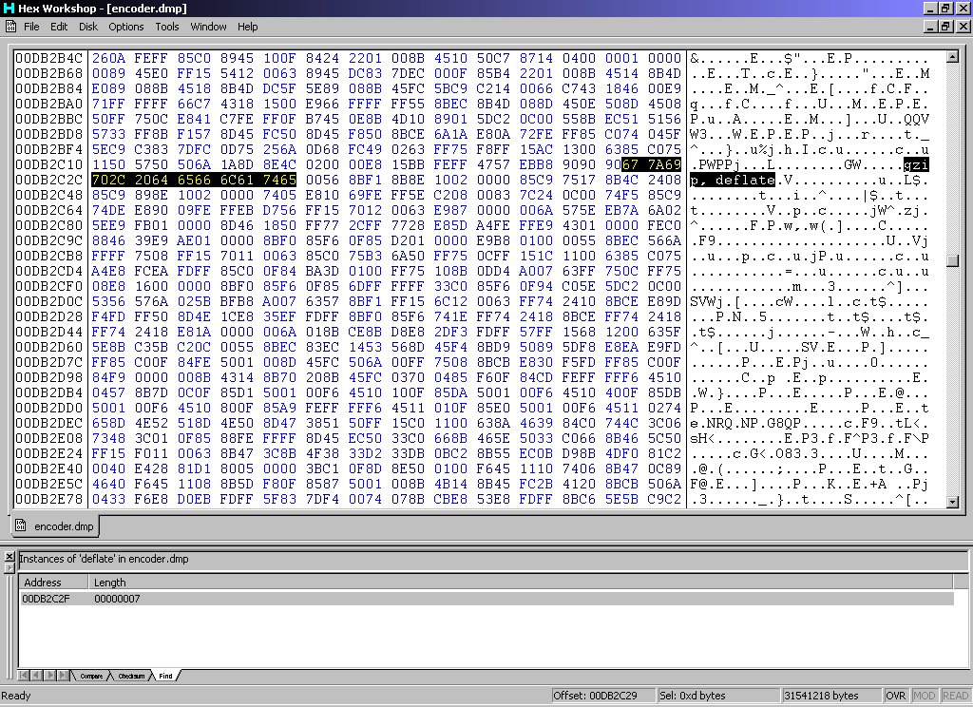This screenshot has height=707, width=973.
Task: Click the highlighted hex word 6C61
Action: (237, 180)
